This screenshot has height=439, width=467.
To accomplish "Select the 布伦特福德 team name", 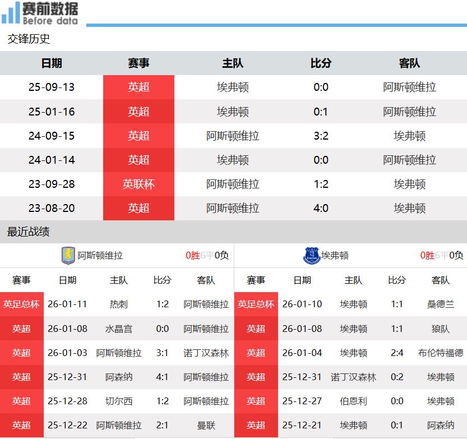I will tap(441, 353).
